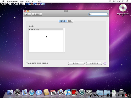Open Mail app in Dock
The height and width of the screenshot is (98, 131).
(x=24, y=92)
